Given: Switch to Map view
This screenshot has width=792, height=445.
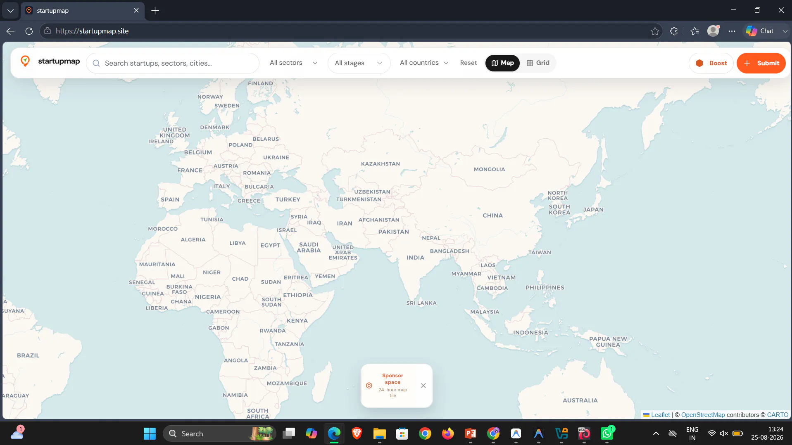Looking at the screenshot, I should tap(502, 63).
